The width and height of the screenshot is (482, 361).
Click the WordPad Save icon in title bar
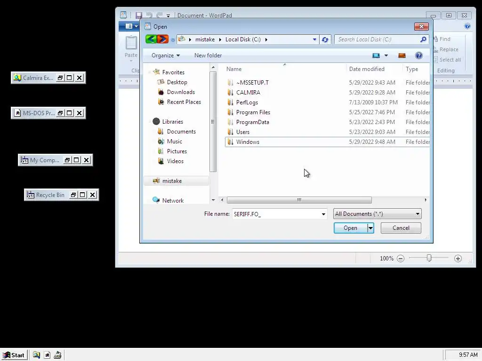tap(139, 16)
